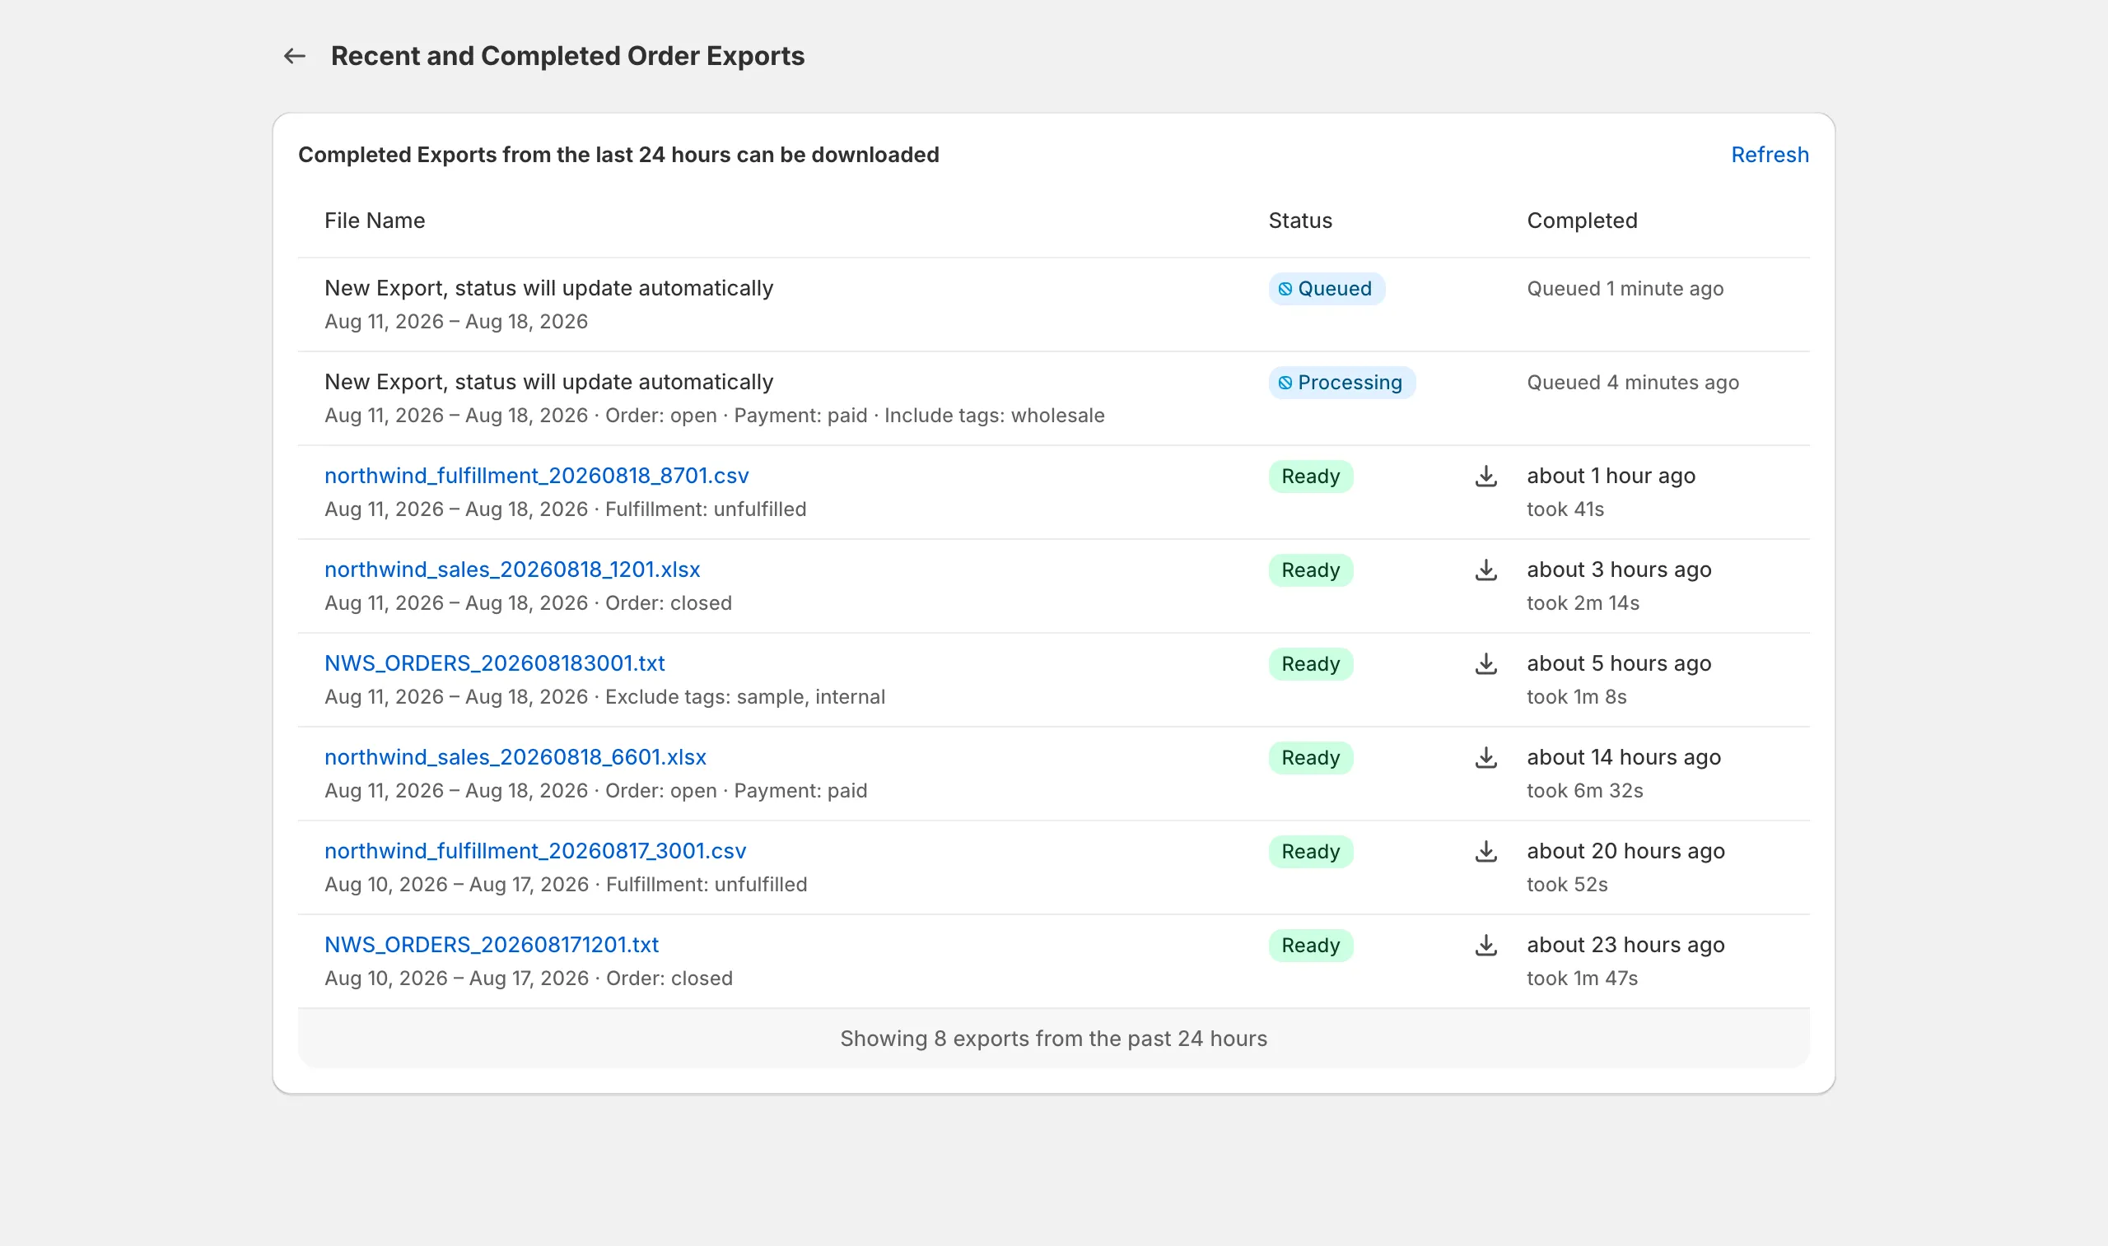Viewport: 2108px width, 1246px height.
Task: Click the Completed column header
Action: [x=1582, y=220]
